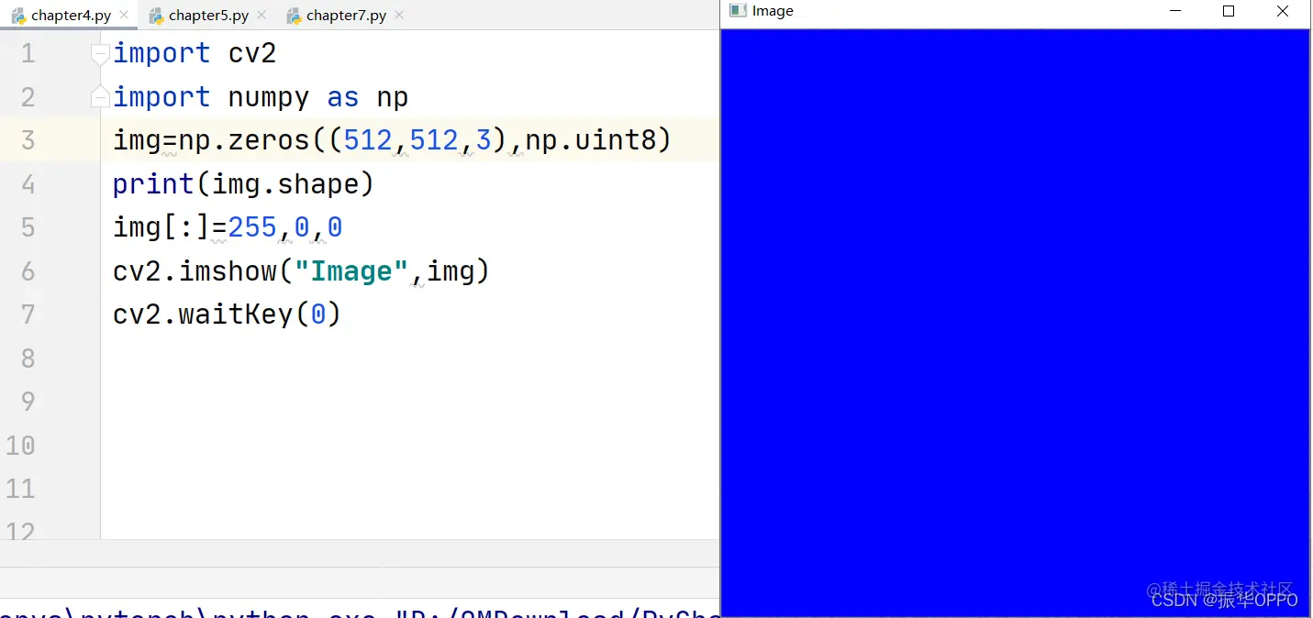Close the chapter5.py tab
Image resolution: width=1313 pixels, height=618 pixels.
(x=262, y=16)
